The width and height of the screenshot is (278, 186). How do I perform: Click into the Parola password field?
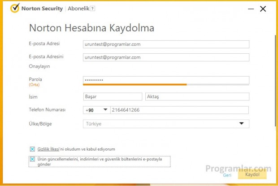(x=166, y=80)
